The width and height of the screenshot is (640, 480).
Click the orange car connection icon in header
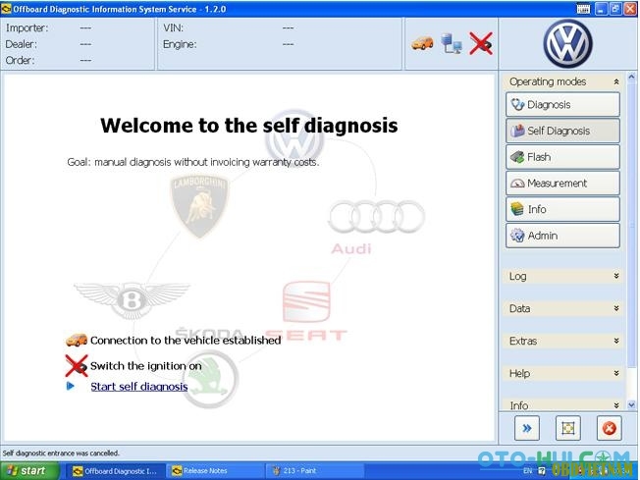422,43
